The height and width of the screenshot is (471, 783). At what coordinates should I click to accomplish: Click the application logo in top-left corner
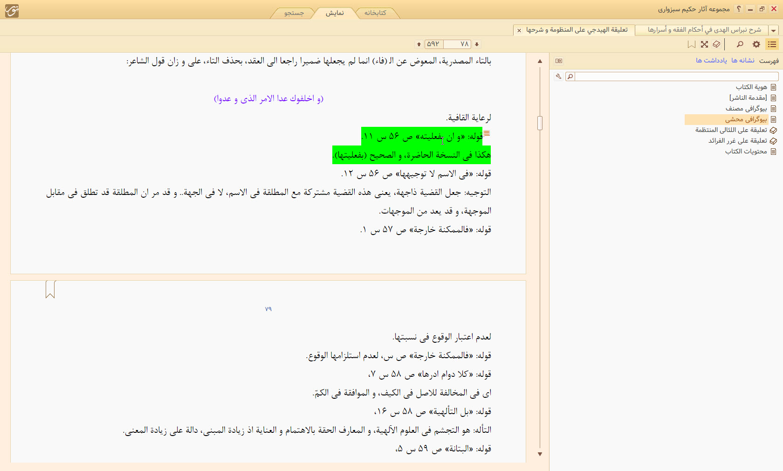pyautogui.click(x=12, y=10)
